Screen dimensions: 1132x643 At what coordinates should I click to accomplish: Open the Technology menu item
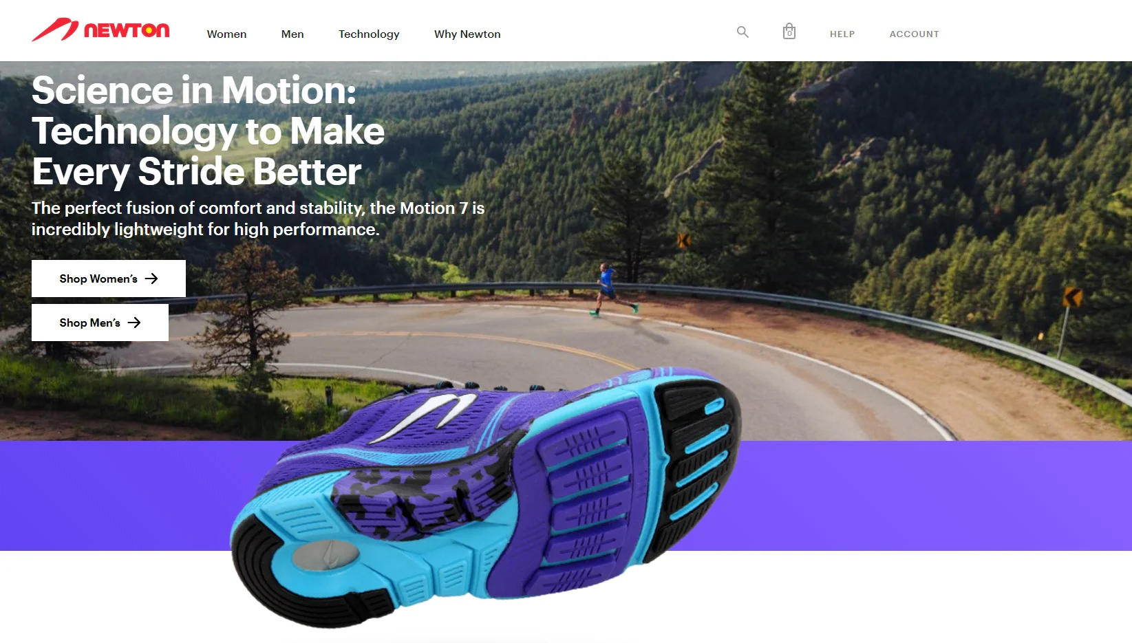pos(369,34)
